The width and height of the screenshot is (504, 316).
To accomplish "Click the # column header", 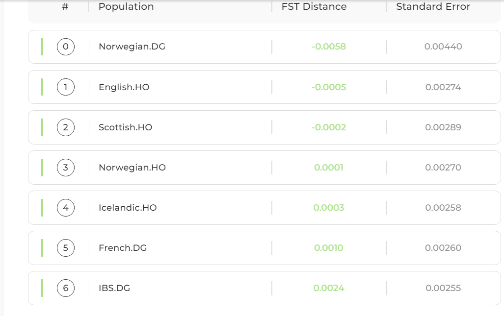I will coord(65,7).
